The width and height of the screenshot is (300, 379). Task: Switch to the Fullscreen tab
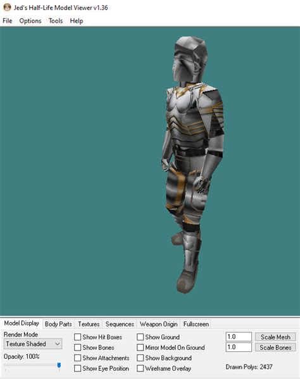pyautogui.click(x=196, y=324)
